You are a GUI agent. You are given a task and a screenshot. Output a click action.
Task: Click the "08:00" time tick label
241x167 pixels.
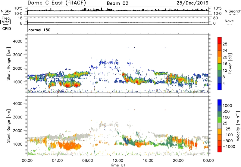[88, 161]
